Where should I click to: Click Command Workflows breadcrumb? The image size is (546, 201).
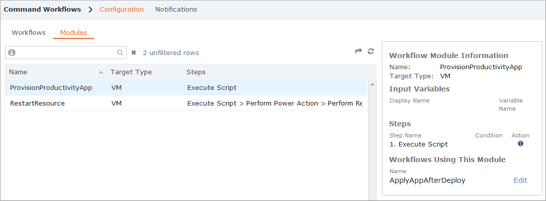42,10
